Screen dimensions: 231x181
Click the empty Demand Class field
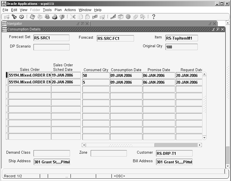(52, 153)
